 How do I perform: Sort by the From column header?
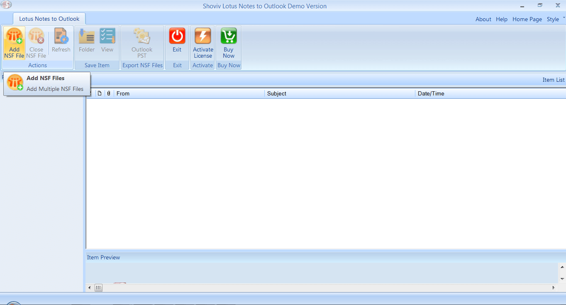(190, 93)
